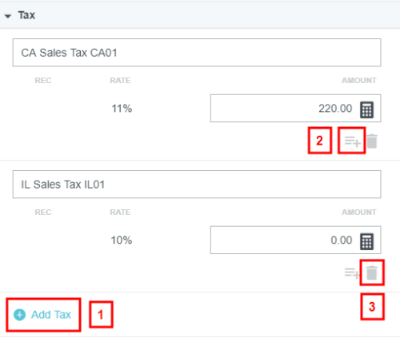
Task: Click the plus circle icon beside Add Tax
Action: (x=19, y=315)
